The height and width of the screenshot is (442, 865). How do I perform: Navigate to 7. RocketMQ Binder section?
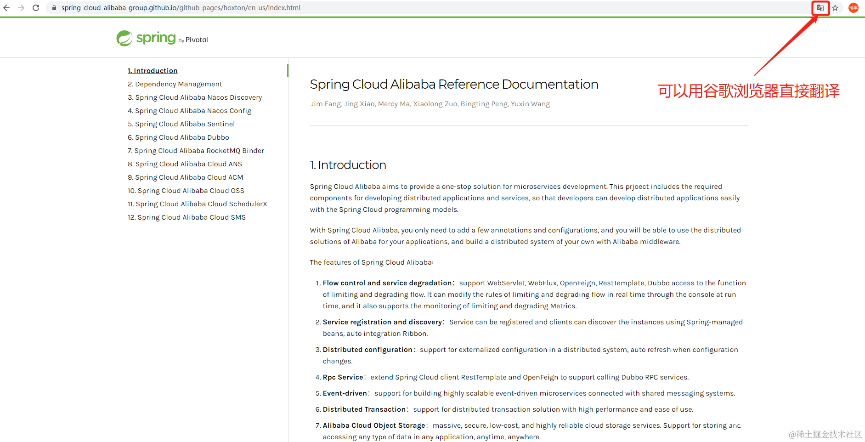[x=196, y=151]
